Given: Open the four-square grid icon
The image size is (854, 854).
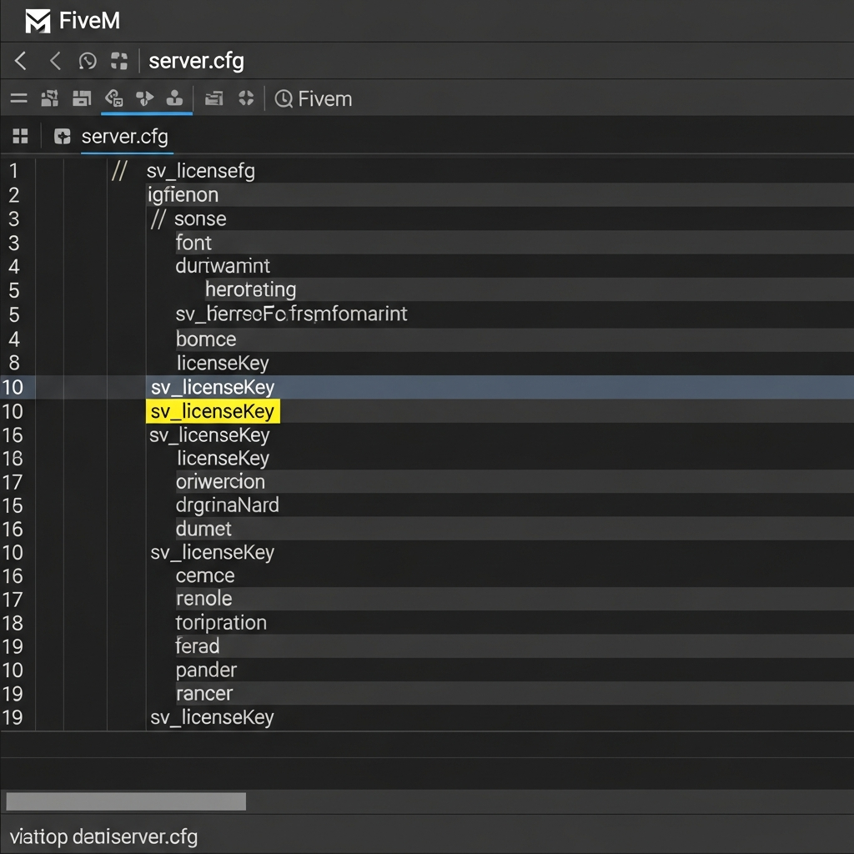Looking at the screenshot, I should pyautogui.click(x=20, y=136).
